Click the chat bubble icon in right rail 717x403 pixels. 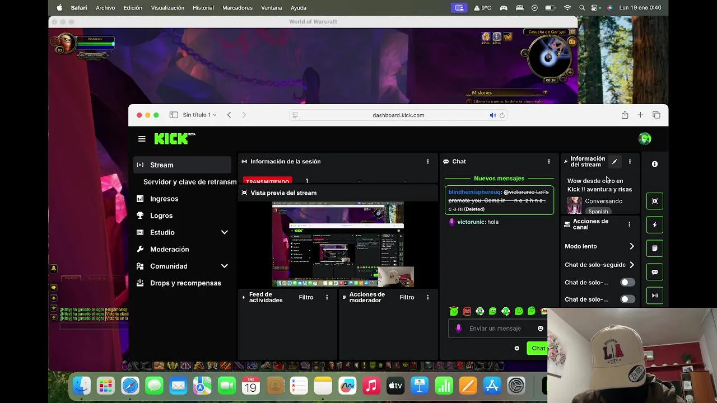[655, 272]
